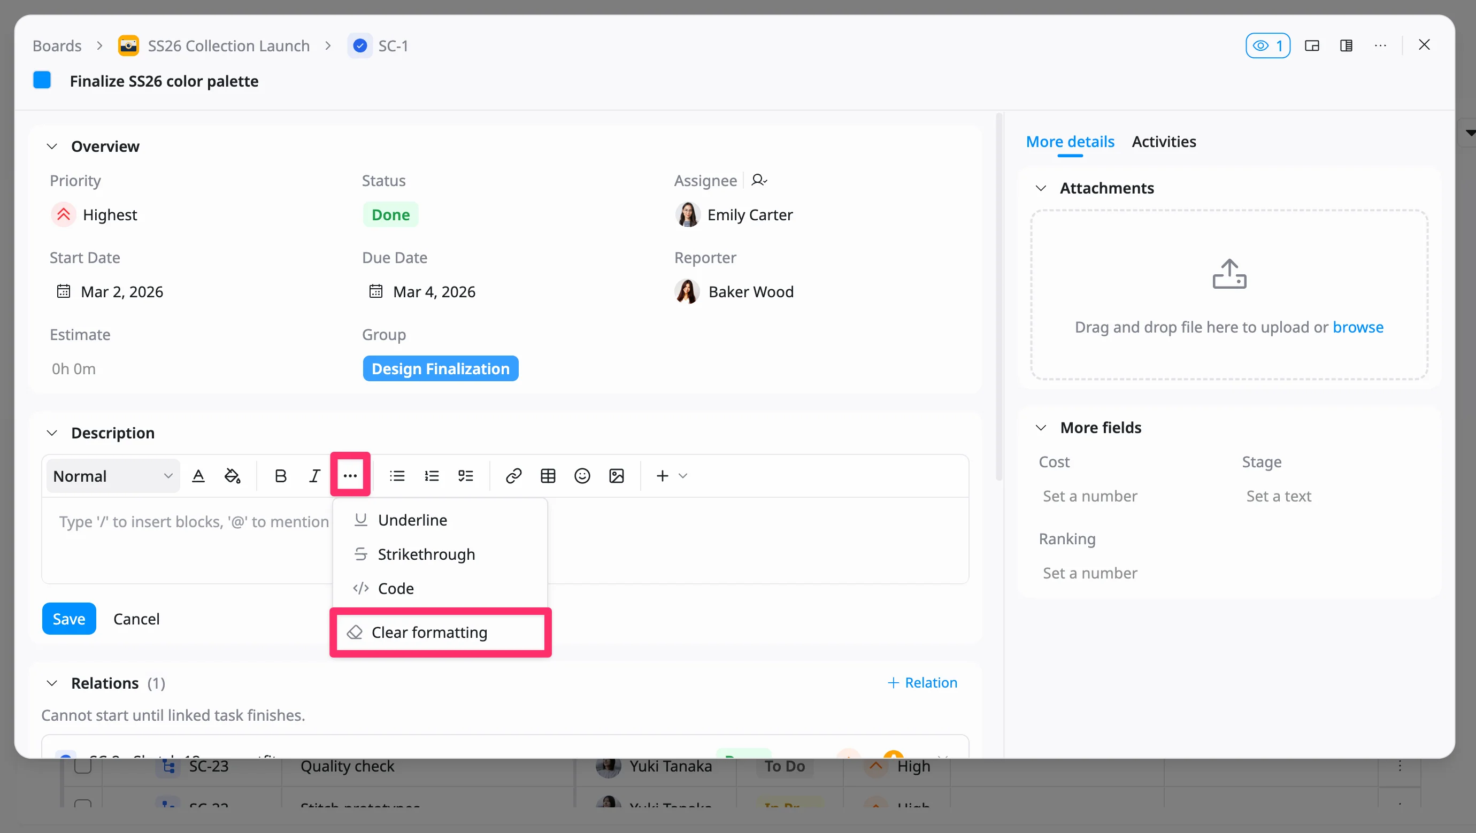This screenshot has width=1476, height=833.
Task: Click the picture-in-picture view icon
Action: (x=1312, y=45)
